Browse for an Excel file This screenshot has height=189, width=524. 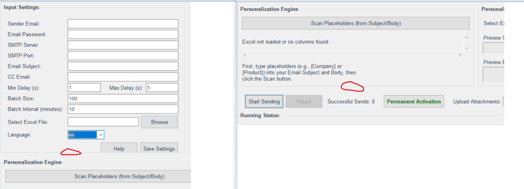(x=160, y=122)
